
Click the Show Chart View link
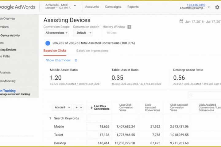click(x=58, y=60)
